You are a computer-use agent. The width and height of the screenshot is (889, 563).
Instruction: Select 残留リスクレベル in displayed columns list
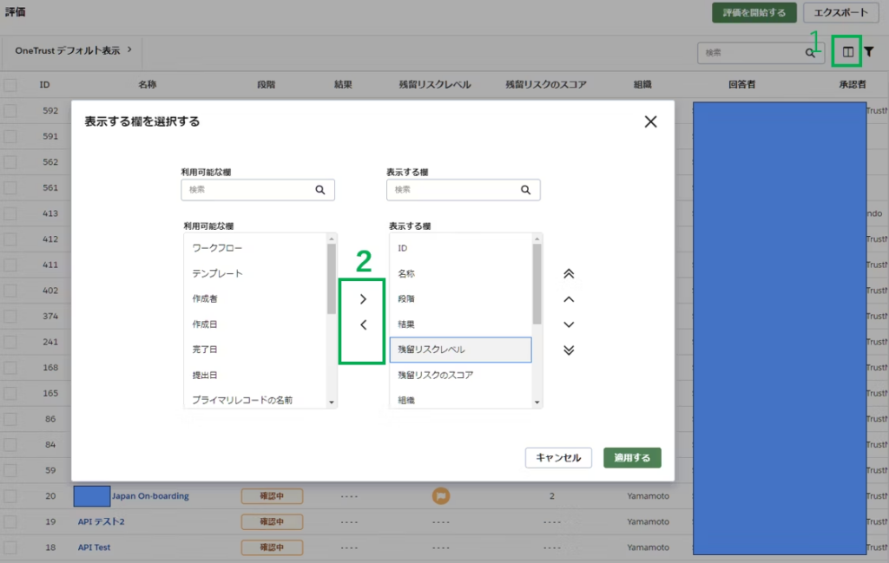click(x=460, y=350)
